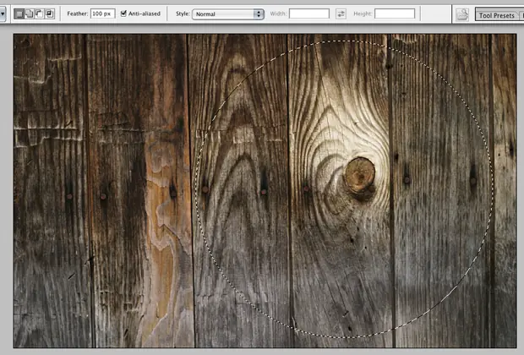Swap the Width and Height values
The width and height of the screenshot is (524, 355).
341,14
